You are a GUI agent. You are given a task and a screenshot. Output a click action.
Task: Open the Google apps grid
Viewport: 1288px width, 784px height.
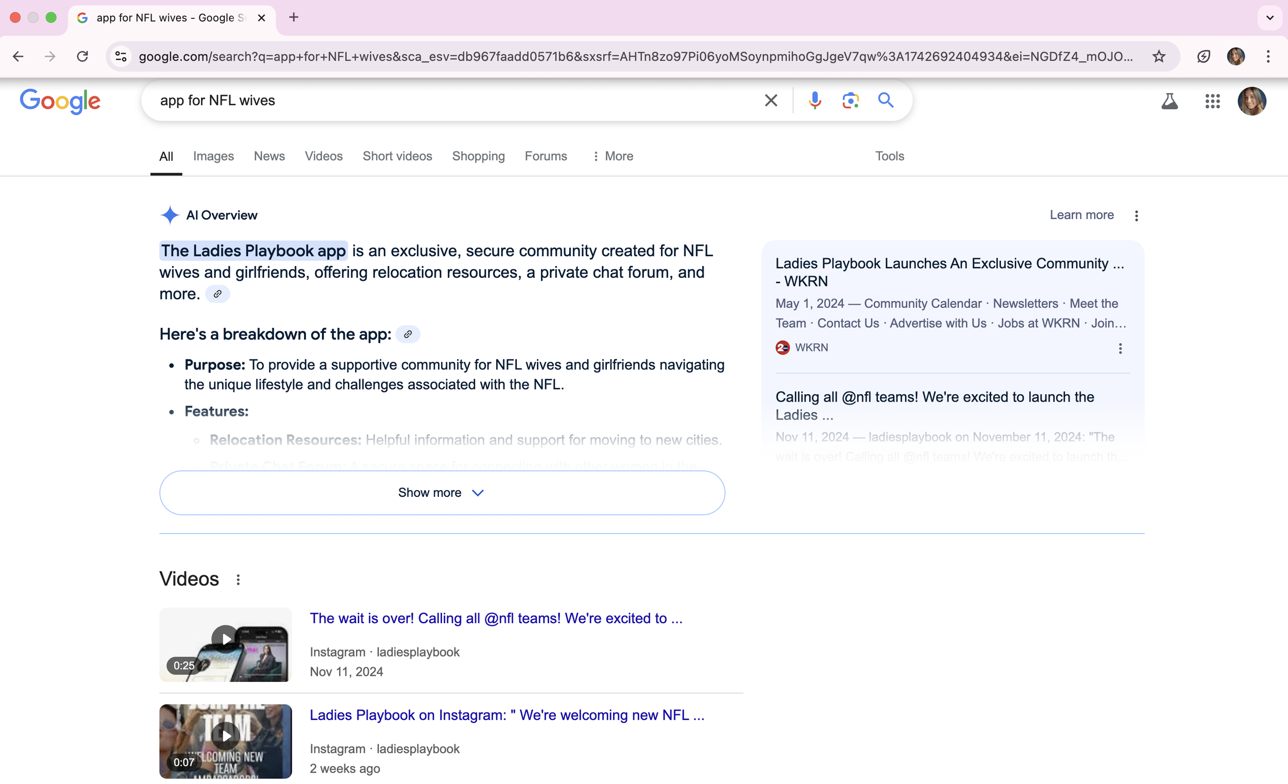[1212, 101]
